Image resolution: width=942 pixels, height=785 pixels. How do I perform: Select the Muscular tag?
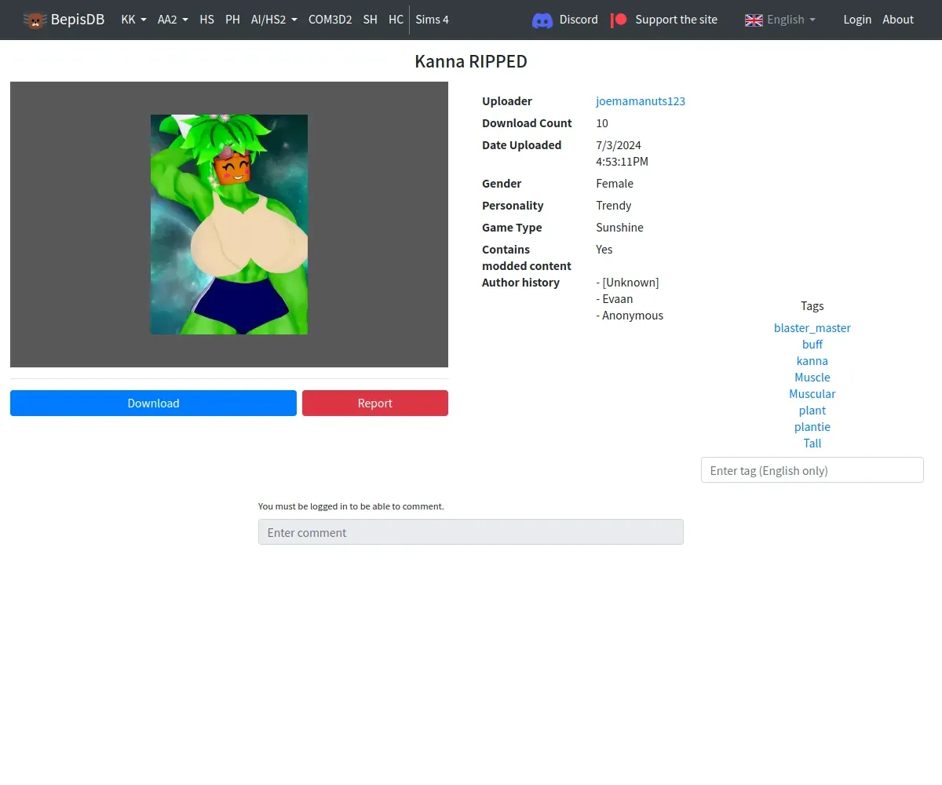(x=812, y=394)
